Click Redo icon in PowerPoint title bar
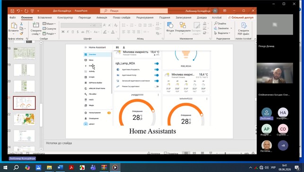304x172 pixels. pyautogui.click(x=26, y=11)
